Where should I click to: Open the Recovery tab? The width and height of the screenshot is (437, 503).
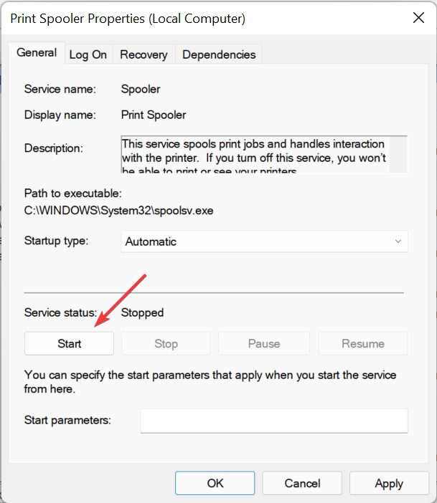point(144,54)
